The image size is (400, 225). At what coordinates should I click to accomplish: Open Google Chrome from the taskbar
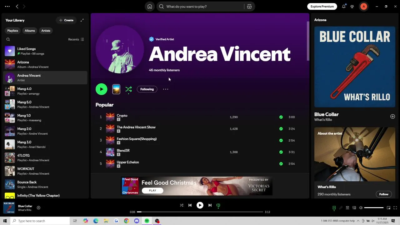pos(126,221)
